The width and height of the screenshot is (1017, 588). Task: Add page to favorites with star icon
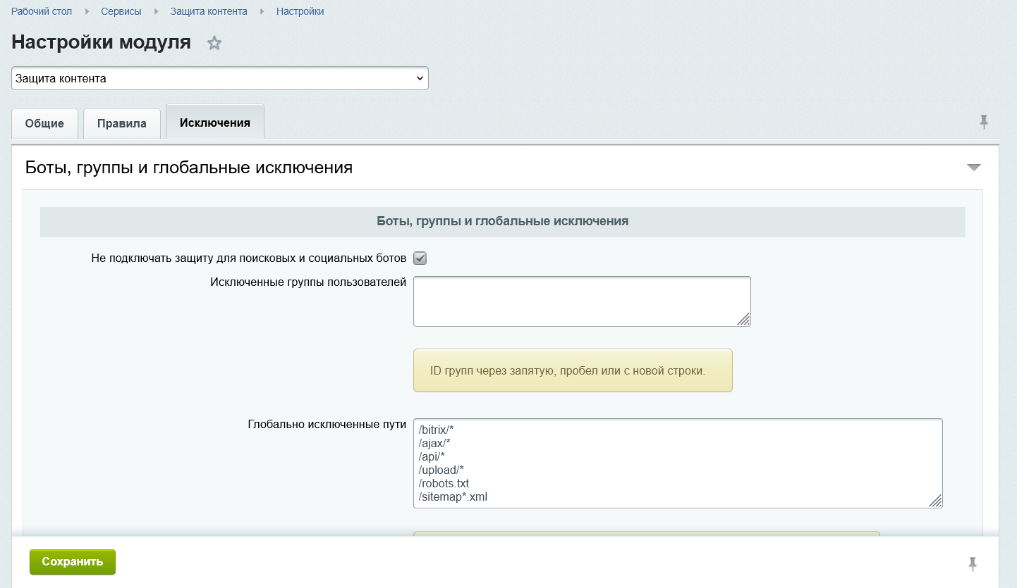[214, 44]
